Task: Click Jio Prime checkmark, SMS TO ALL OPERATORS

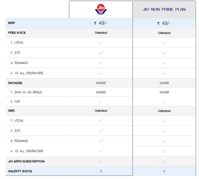Action: 101,151
